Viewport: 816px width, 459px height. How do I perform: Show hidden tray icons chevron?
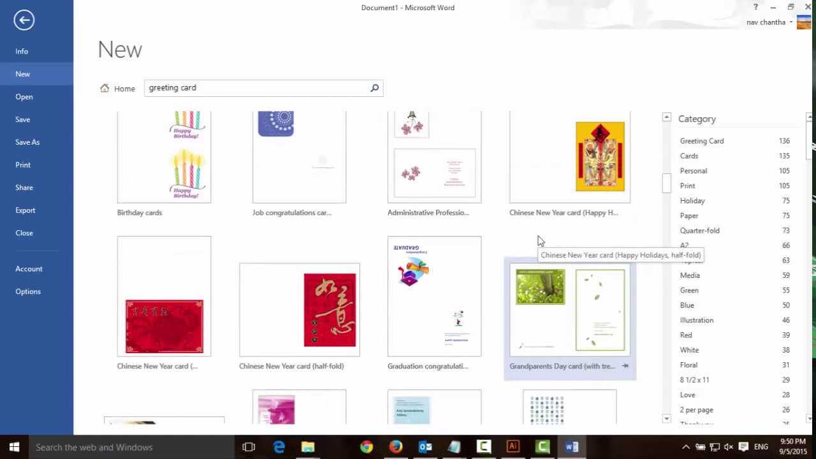[686, 447]
